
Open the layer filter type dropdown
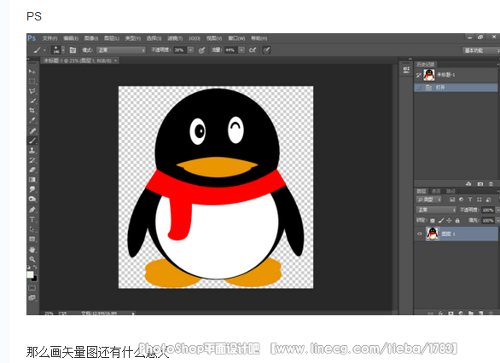tap(429, 199)
